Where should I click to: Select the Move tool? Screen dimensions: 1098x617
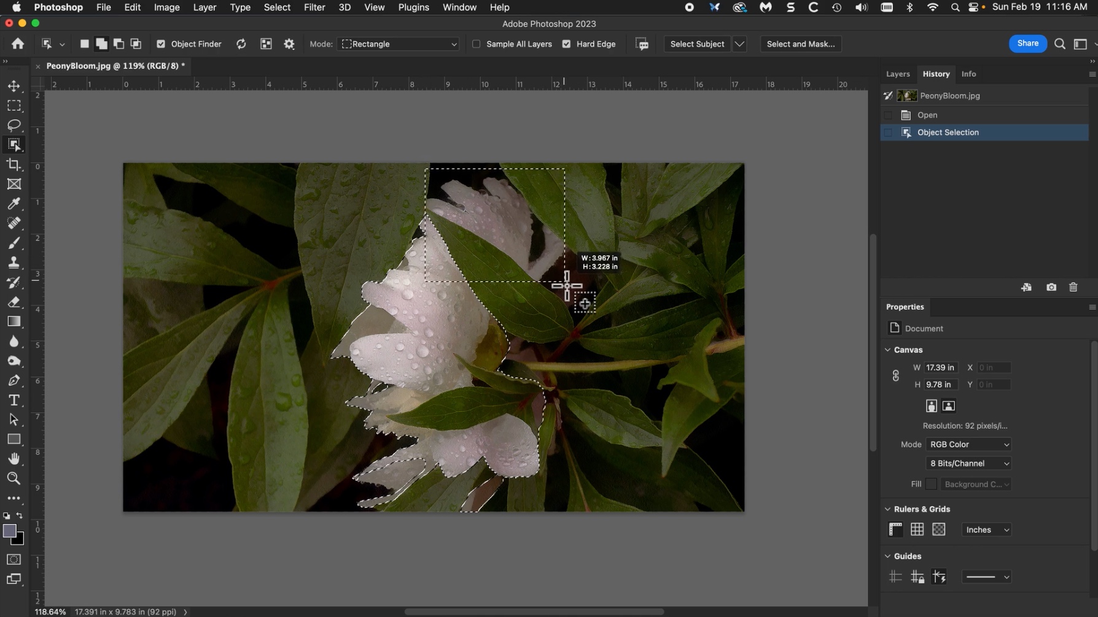14,86
